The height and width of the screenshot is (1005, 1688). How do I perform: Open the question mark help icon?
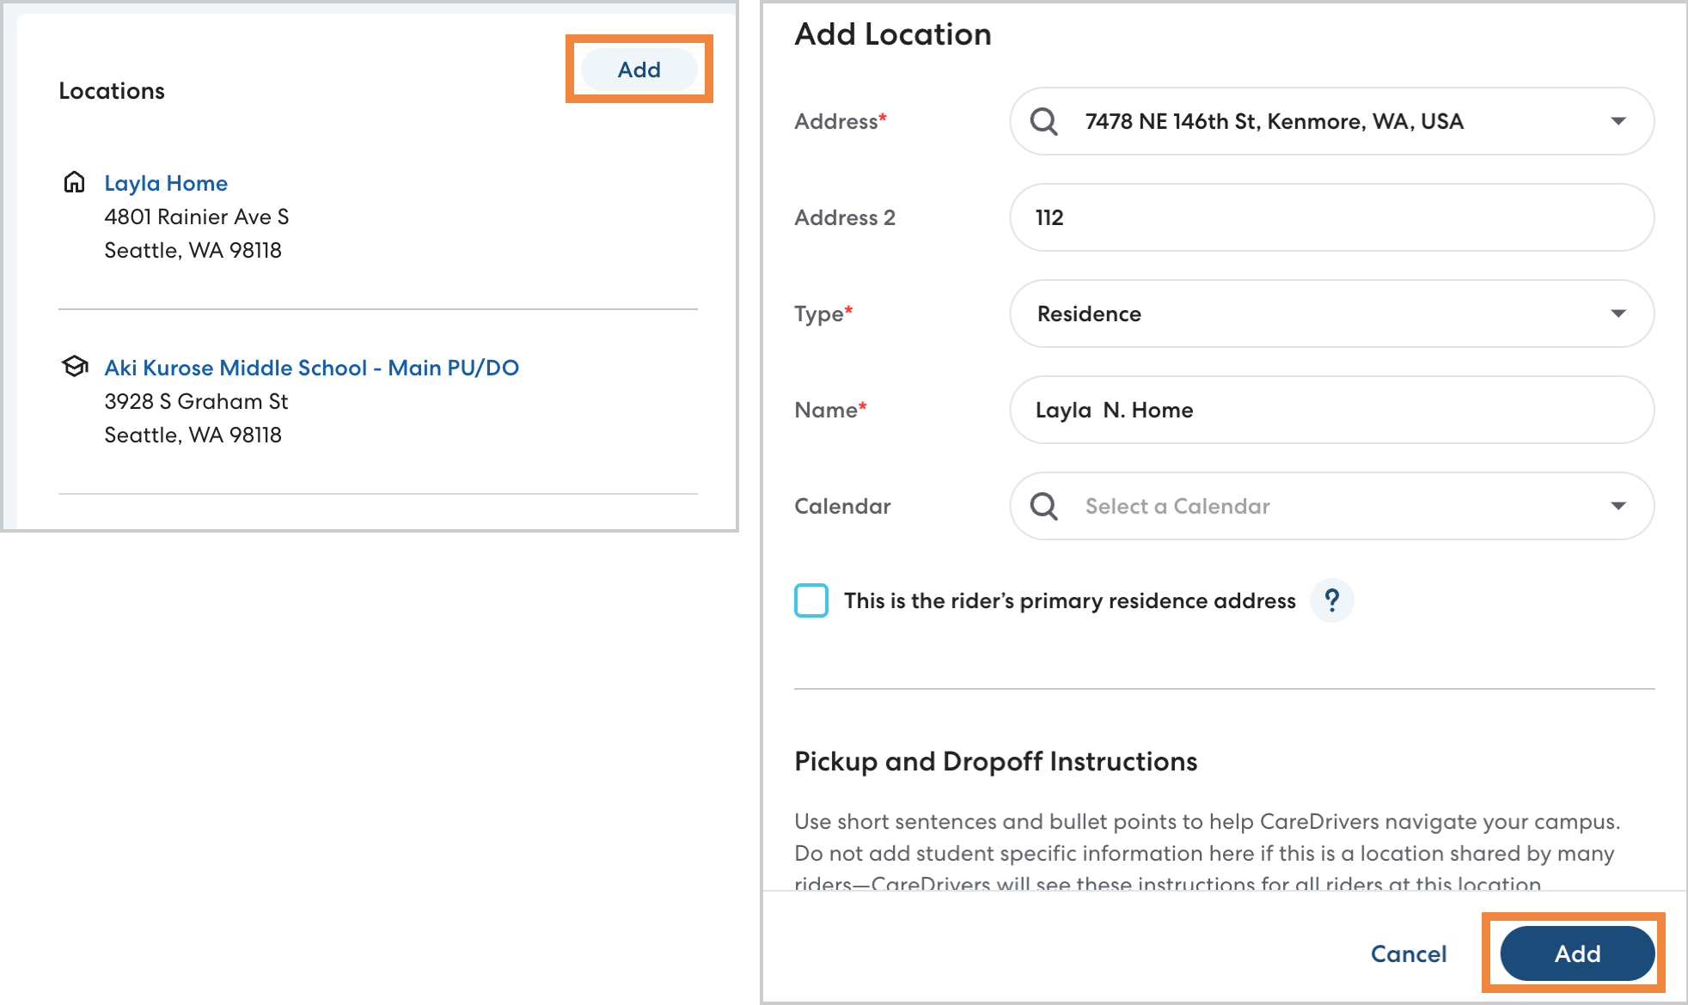(1331, 600)
